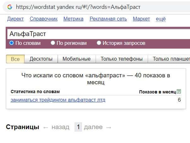Click the Google icon in address bar
The width and height of the screenshot is (190, 143).
tap(10, 7)
